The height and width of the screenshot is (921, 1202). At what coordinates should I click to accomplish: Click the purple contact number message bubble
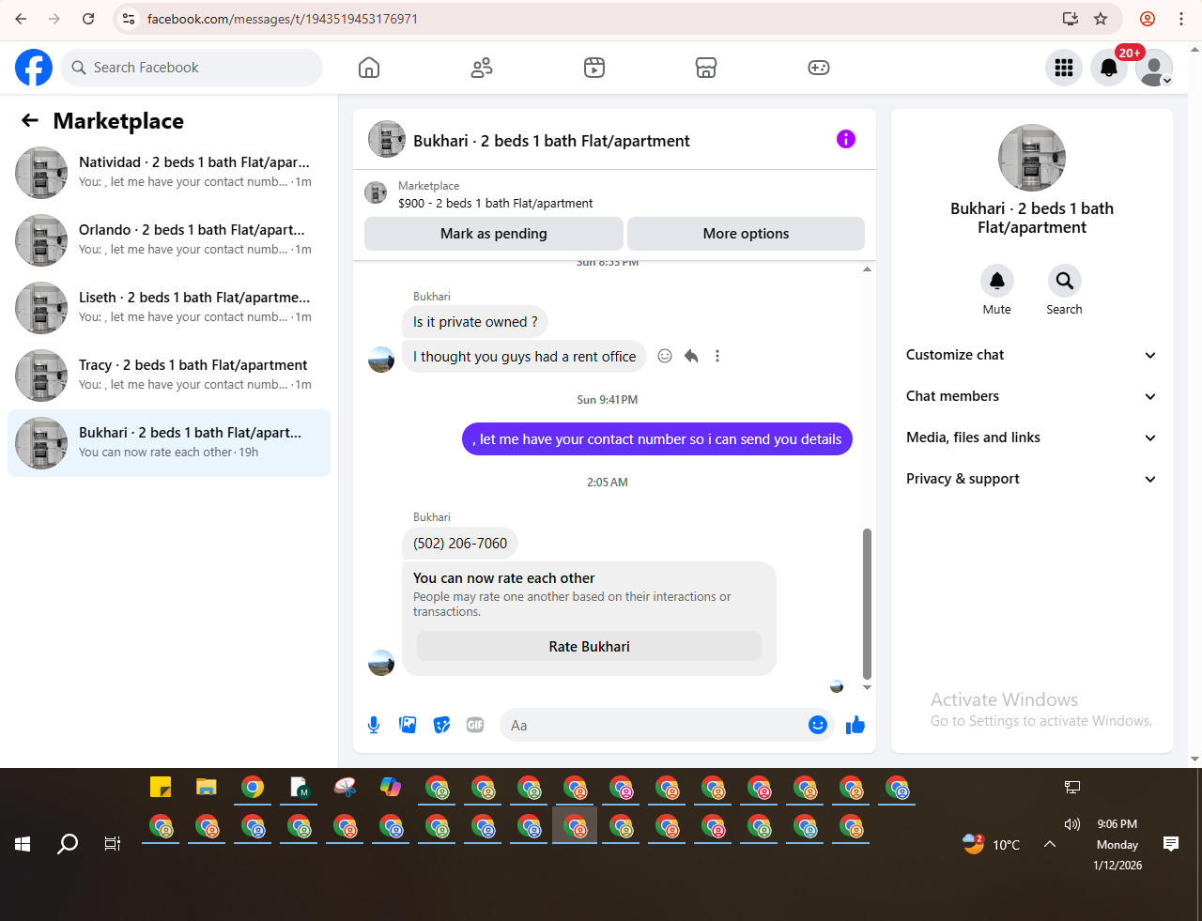pyautogui.click(x=657, y=438)
